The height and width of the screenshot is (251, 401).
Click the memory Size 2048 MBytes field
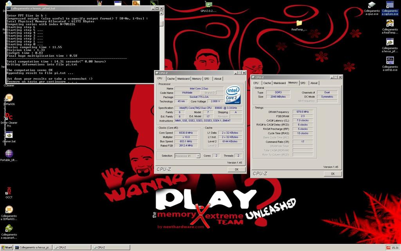click(278, 97)
